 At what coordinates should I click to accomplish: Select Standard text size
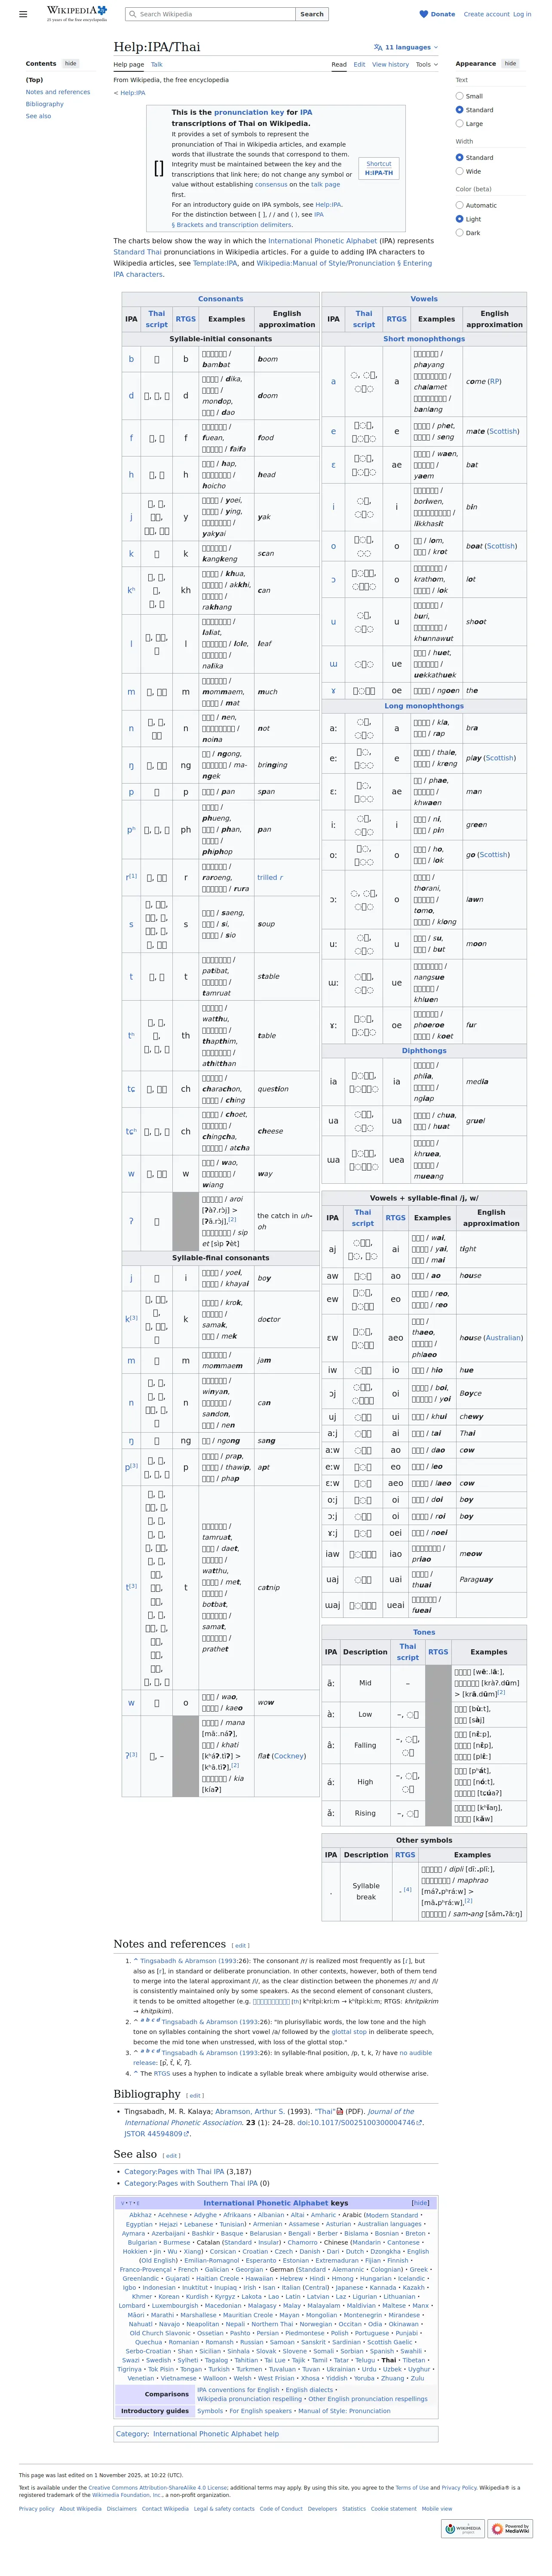459,110
